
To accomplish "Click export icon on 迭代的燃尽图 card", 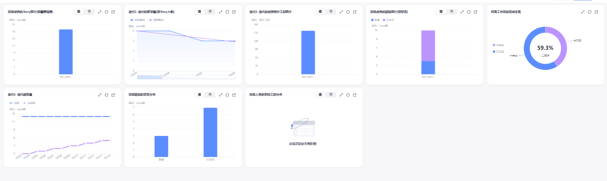I will click(x=234, y=12).
